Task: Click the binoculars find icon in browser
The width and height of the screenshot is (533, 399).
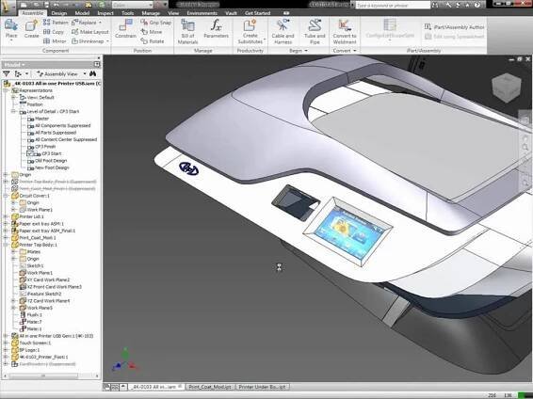Action: click(93, 73)
